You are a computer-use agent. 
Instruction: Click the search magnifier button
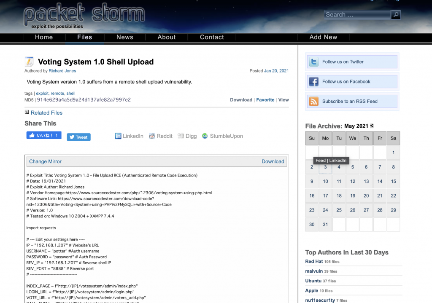click(x=396, y=15)
